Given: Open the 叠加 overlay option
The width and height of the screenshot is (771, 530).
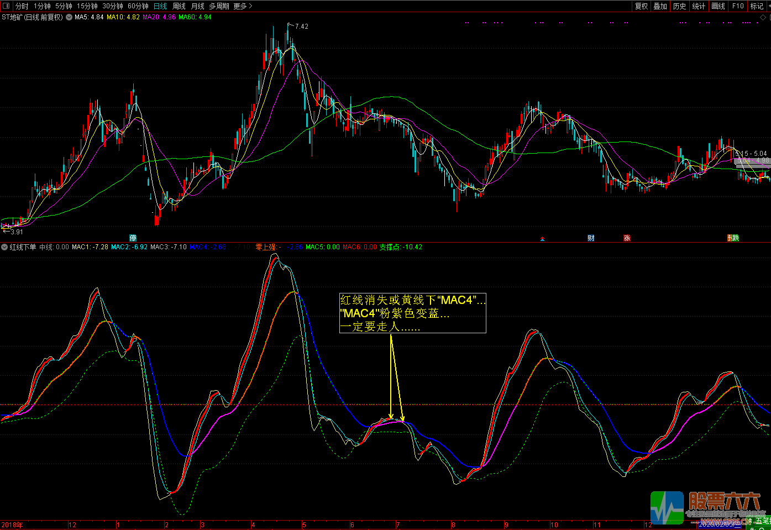Looking at the screenshot, I should point(660,6).
